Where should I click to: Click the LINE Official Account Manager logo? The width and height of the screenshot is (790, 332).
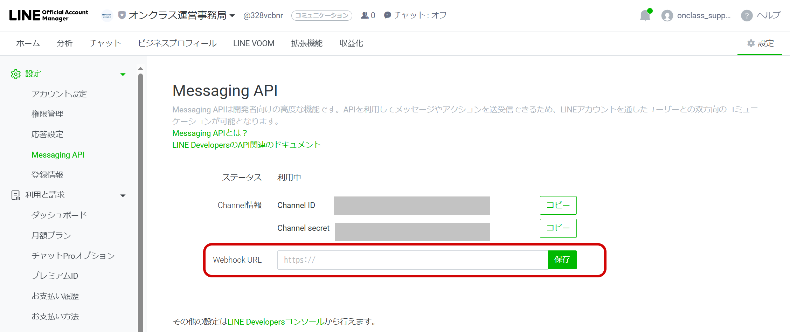[49, 15]
